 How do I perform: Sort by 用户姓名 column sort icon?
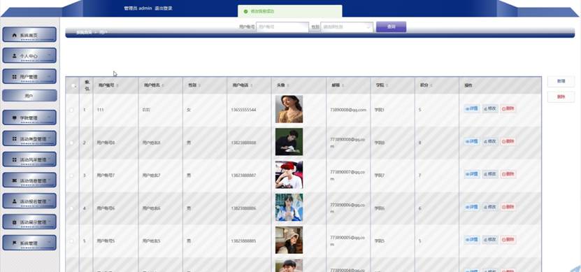click(x=163, y=85)
